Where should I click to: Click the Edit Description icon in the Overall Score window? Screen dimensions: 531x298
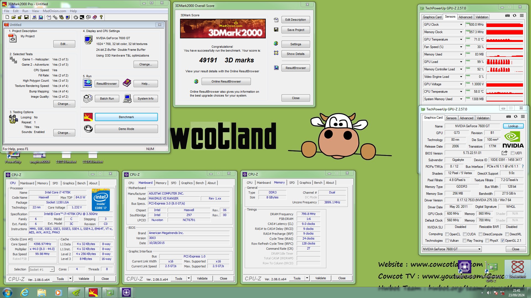click(x=276, y=20)
